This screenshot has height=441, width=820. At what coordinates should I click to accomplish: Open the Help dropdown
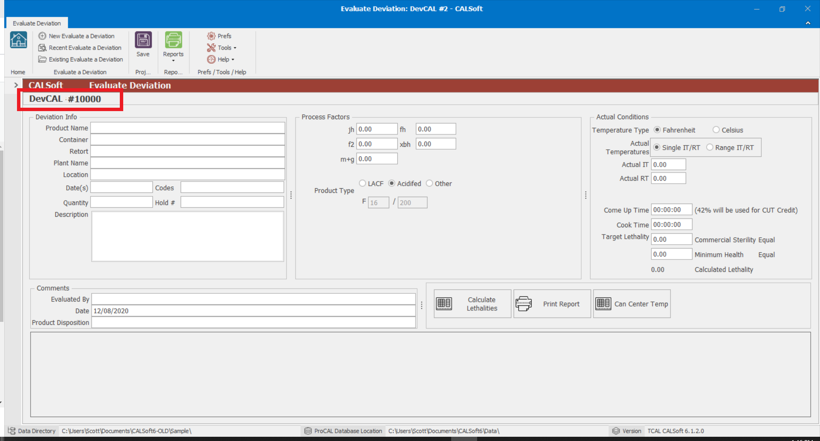pyautogui.click(x=221, y=59)
